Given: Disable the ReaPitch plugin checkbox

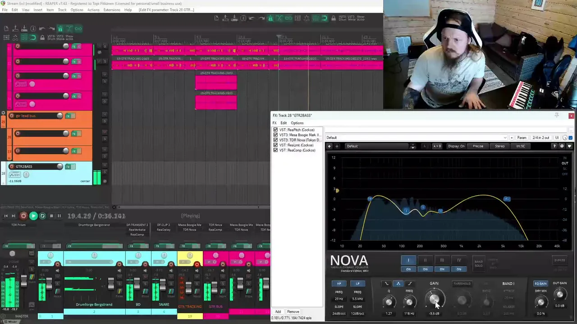Looking at the screenshot, I should tap(275, 130).
